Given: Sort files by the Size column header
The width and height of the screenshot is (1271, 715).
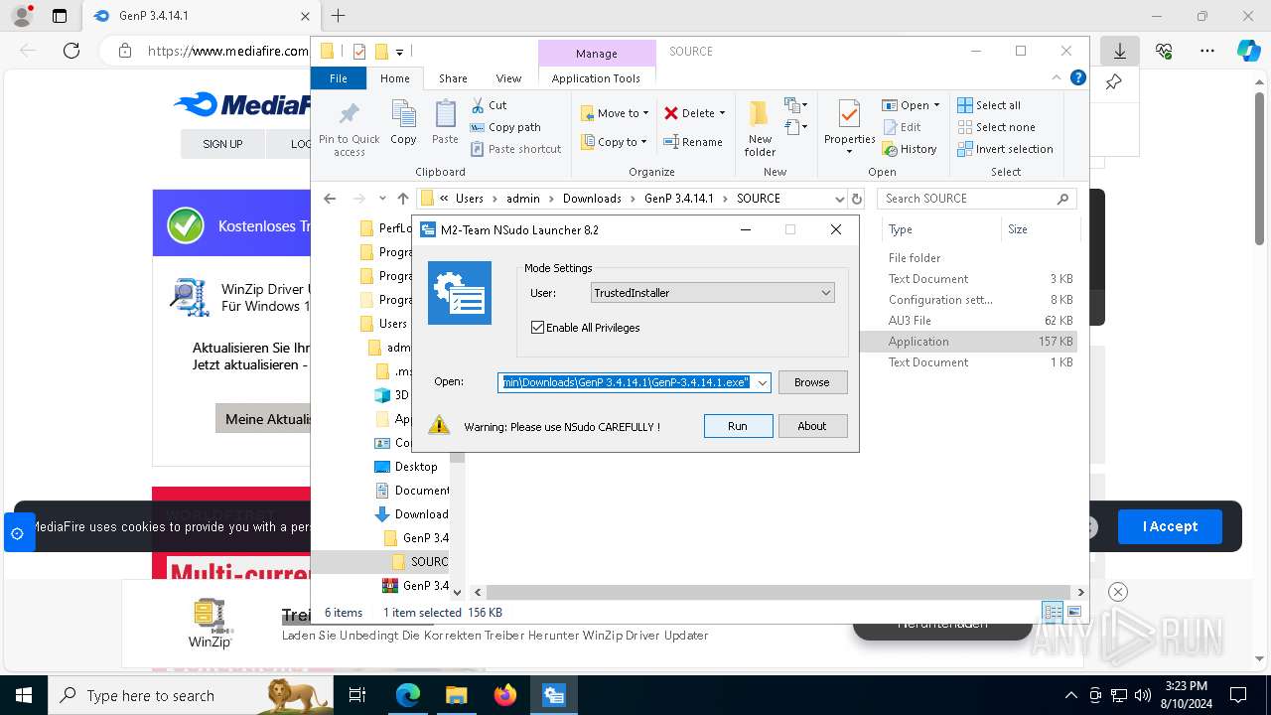Looking at the screenshot, I should tap(1040, 229).
